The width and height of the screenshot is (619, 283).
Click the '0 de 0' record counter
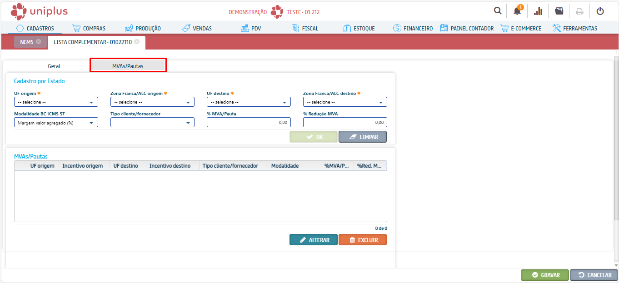[381, 228]
